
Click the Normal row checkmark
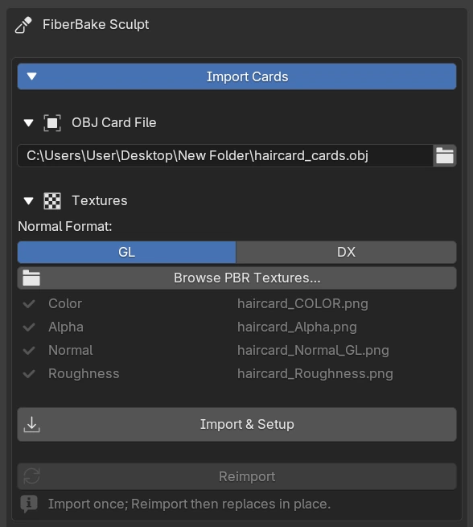[x=29, y=351]
